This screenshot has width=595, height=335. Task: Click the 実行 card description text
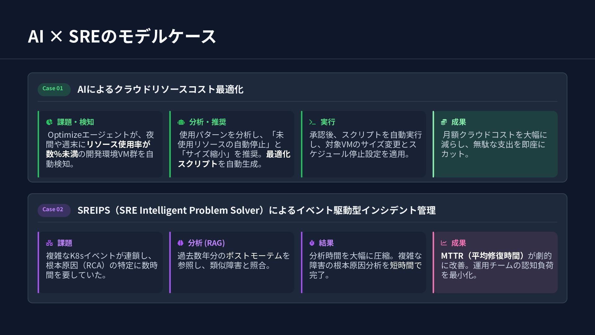click(365, 145)
